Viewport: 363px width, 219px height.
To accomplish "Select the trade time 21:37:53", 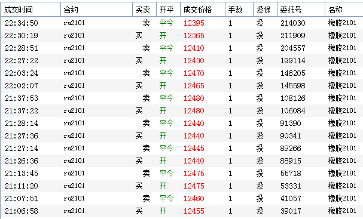I will [22, 98].
